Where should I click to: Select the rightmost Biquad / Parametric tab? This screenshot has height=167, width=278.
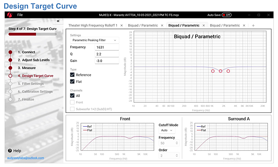click(225, 25)
